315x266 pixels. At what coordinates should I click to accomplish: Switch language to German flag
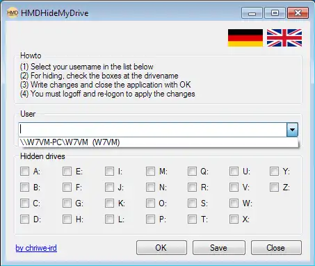click(245, 38)
